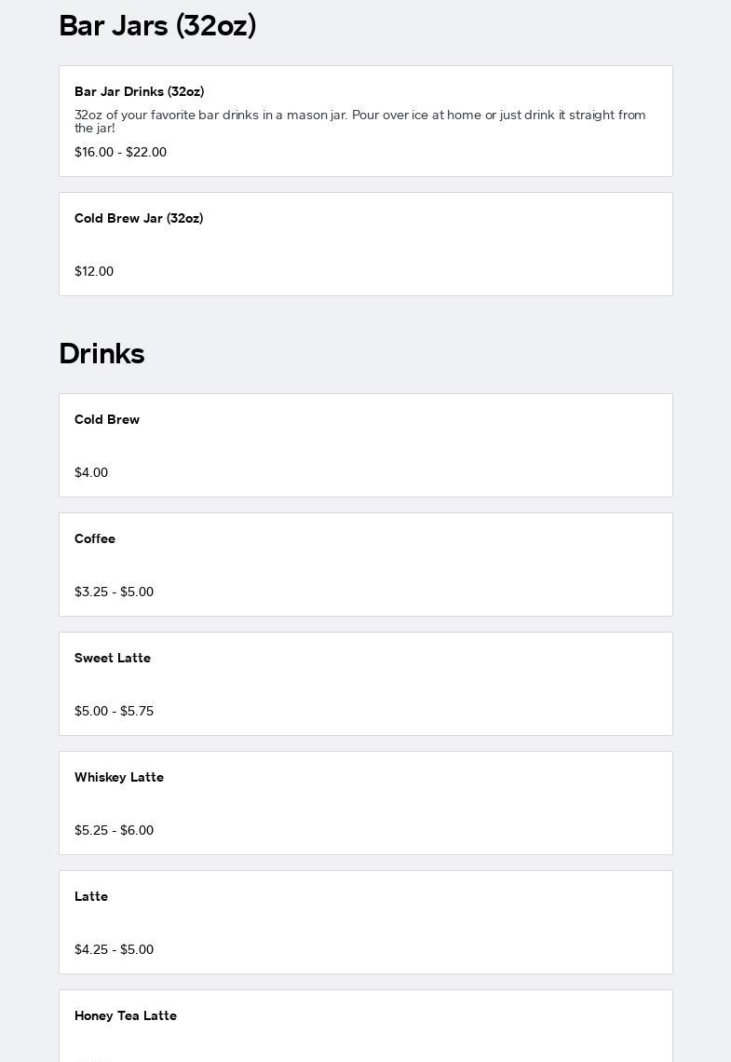Viewport: 731px width, 1062px height.
Task: Choose the Honey Tea Latte item
Action: (365, 1026)
